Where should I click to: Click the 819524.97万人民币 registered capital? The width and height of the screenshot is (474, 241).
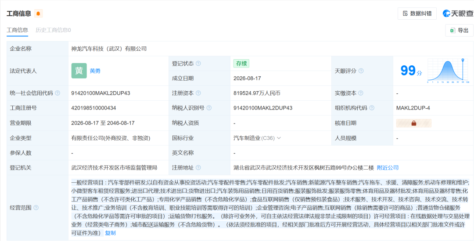click(x=257, y=93)
